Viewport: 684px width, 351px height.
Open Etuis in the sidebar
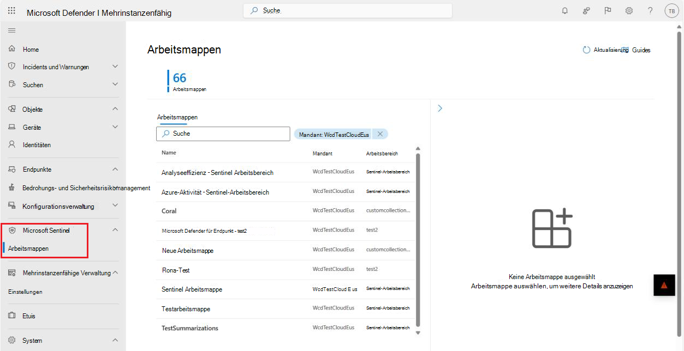29,316
